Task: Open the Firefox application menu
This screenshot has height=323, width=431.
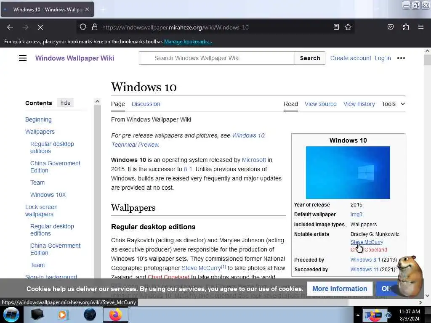Action: point(420,27)
